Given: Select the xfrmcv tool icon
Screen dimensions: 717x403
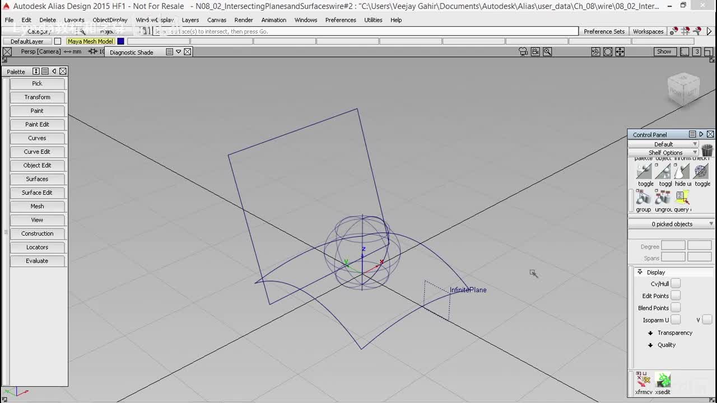Looking at the screenshot, I should click(644, 380).
